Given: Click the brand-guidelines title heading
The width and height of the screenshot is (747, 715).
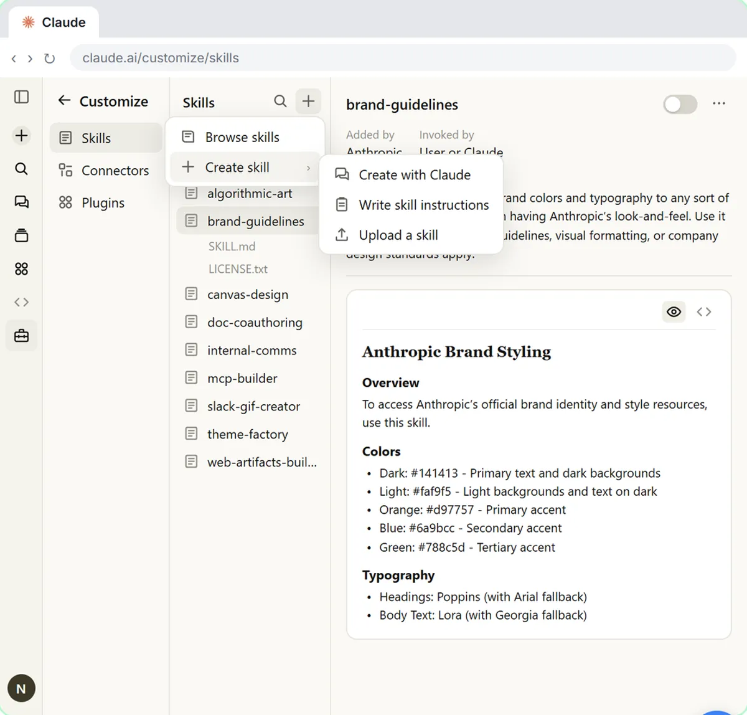Looking at the screenshot, I should click(x=402, y=105).
